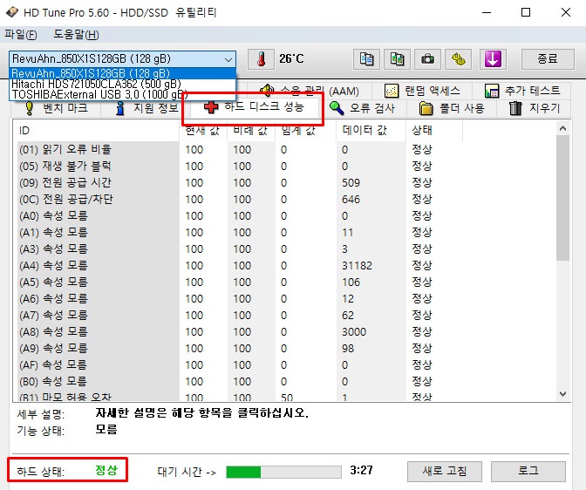Click the 로그 log button
586x490 pixels.
(x=528, y=471)
